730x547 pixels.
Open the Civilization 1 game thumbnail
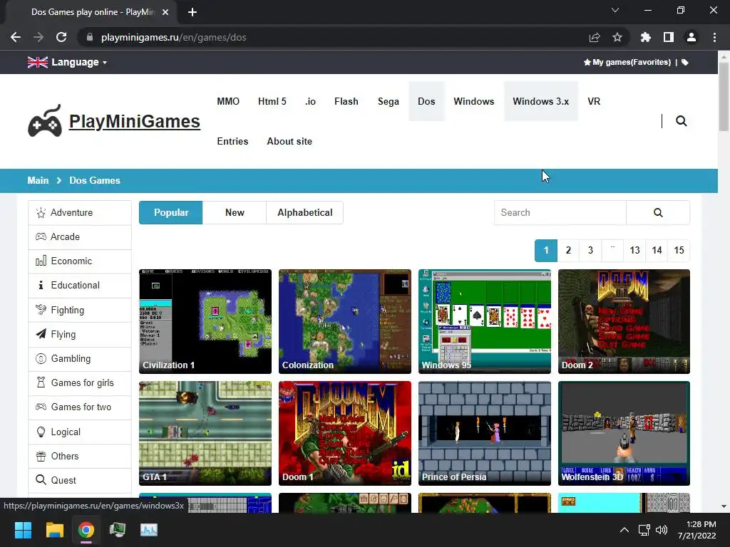click(205, 321)
